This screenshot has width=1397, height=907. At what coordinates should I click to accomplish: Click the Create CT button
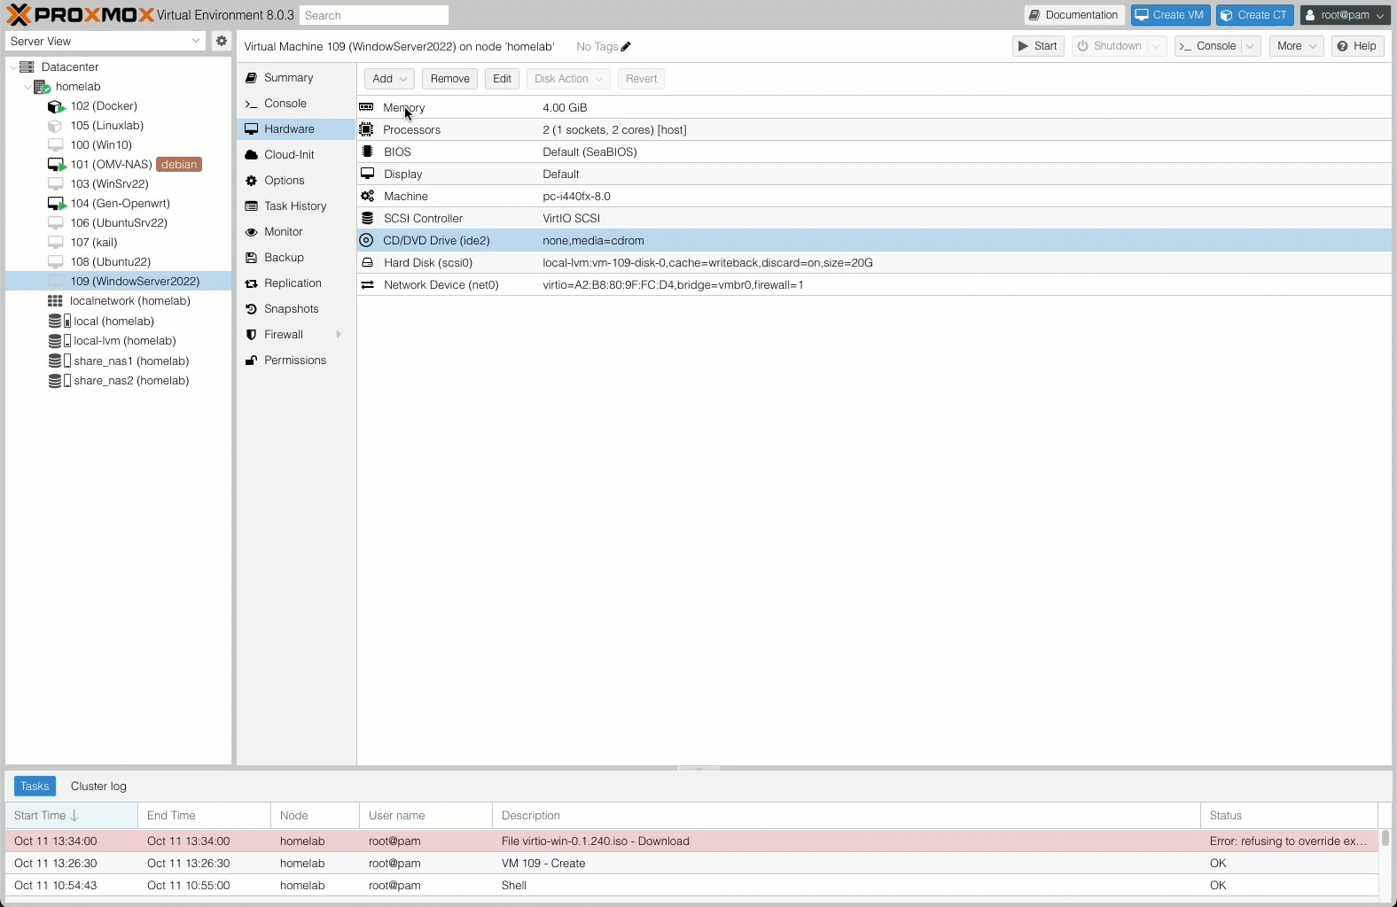pyautogui.click(x=1254, y=15)
